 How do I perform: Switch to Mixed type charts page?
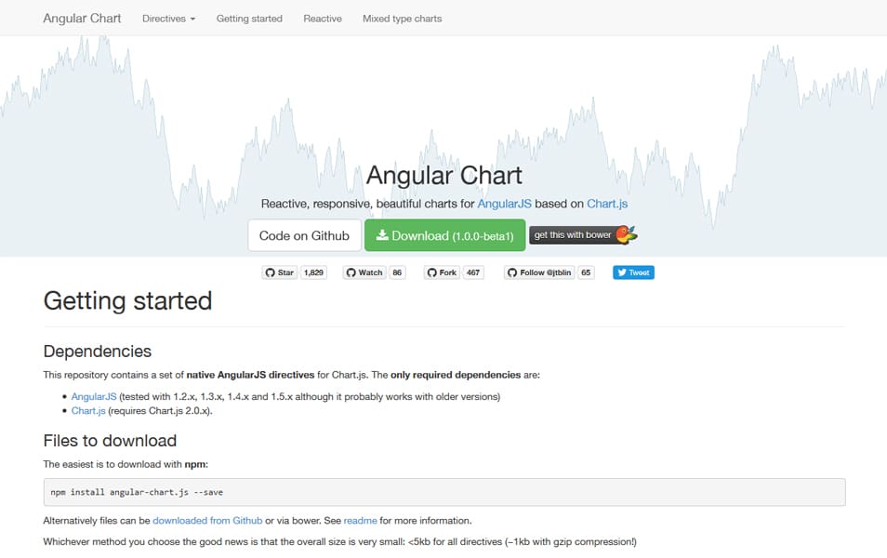(402, 18)
